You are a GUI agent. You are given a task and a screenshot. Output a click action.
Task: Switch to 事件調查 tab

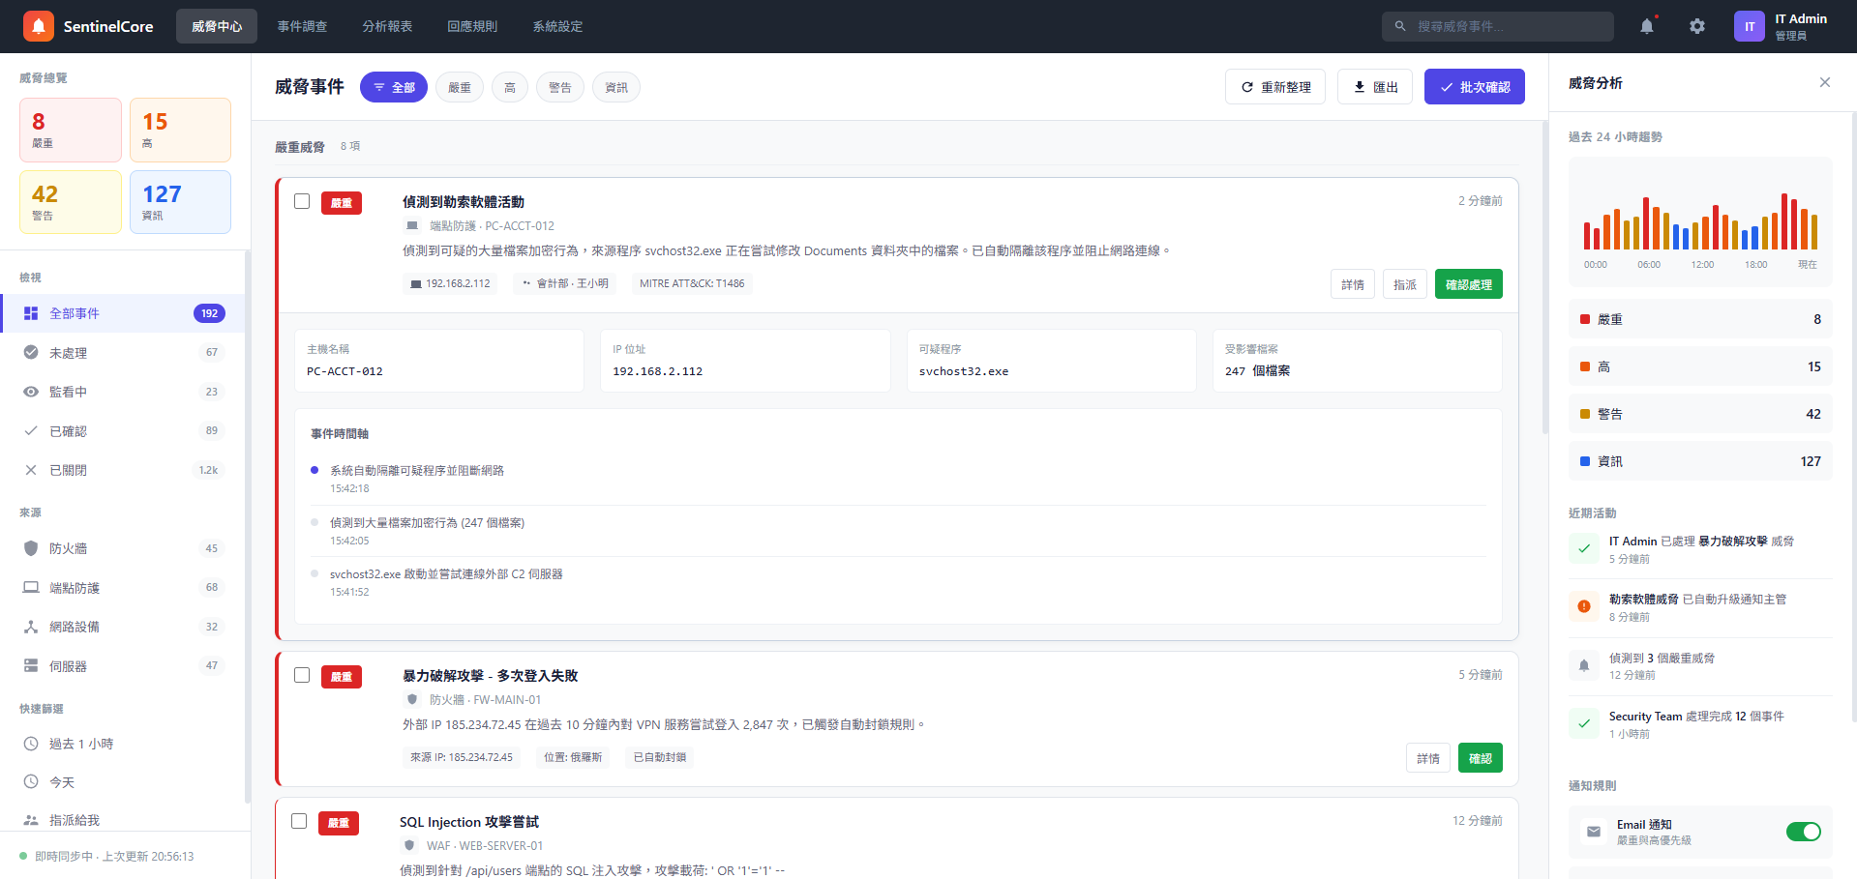(302, 26)
